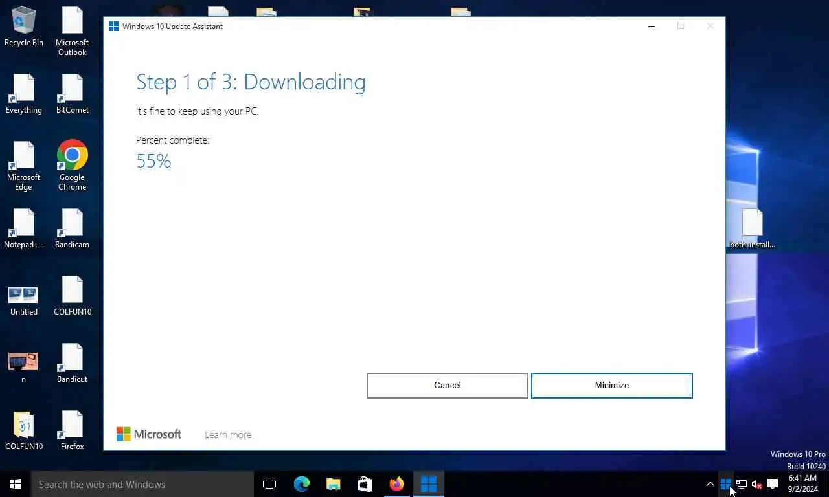
Task: Select the Google Chrome desktop icon
Action: 72,166
